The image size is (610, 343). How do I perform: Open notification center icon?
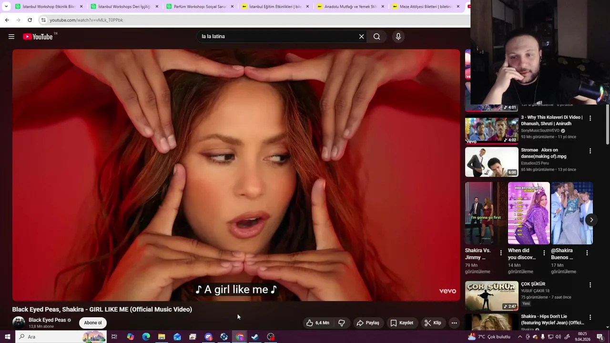tap(600, 337)
